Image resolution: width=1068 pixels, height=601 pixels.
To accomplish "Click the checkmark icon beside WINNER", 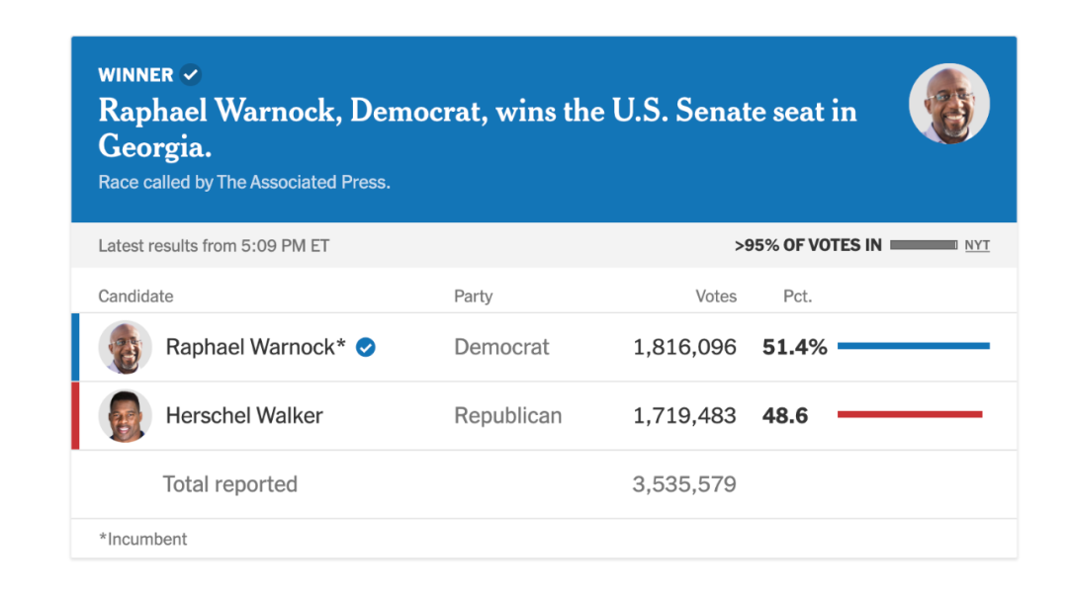I will (191, 74).
